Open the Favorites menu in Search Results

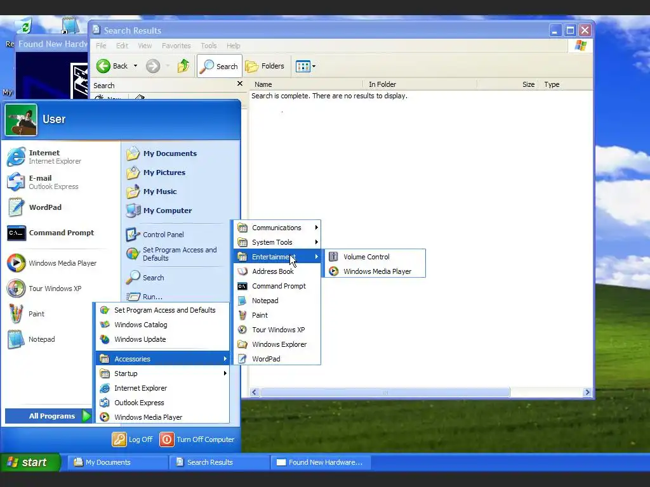click(x=176, y=46)
